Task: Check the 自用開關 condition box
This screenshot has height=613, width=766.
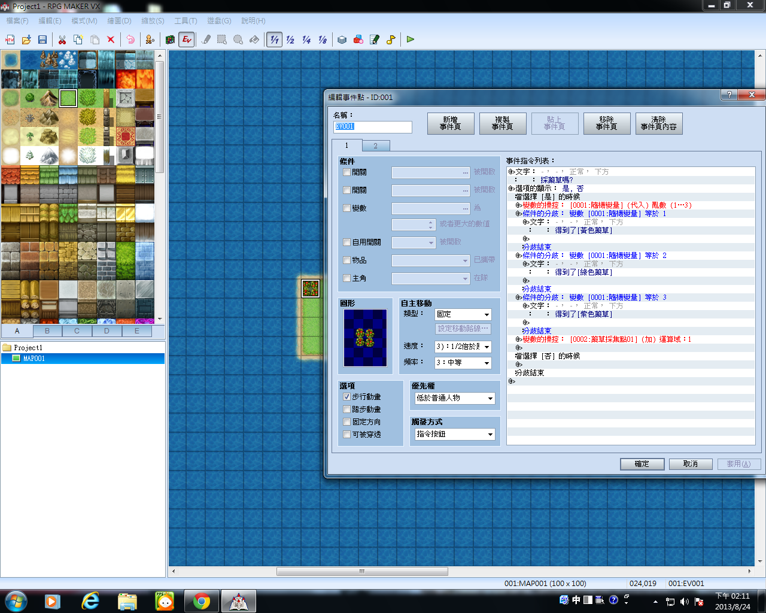Action: [x=346, y=242]
